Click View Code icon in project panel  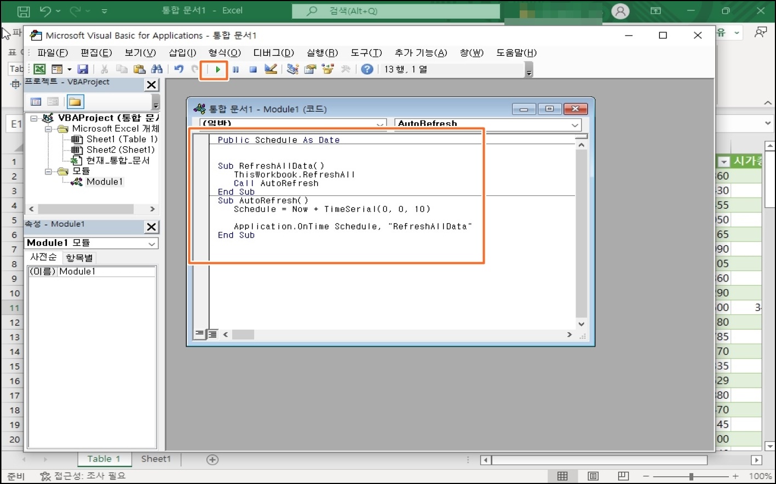click(x=36, y=102)
